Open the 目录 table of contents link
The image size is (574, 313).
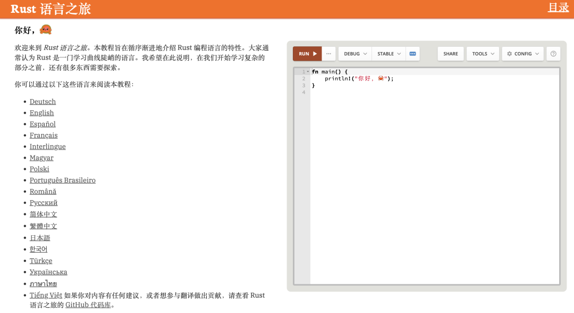558,7
